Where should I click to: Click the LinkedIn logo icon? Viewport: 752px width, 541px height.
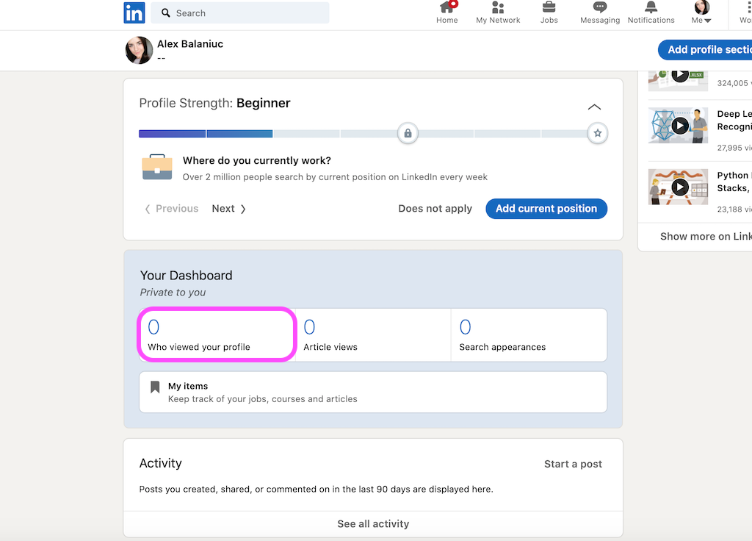pos(134,12)
